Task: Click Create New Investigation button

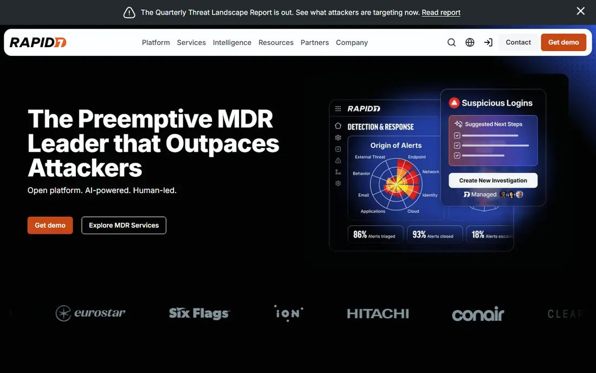Action: pos(493,180)
